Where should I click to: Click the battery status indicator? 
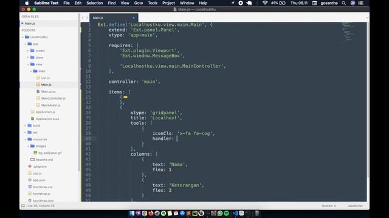pos(278,3)
